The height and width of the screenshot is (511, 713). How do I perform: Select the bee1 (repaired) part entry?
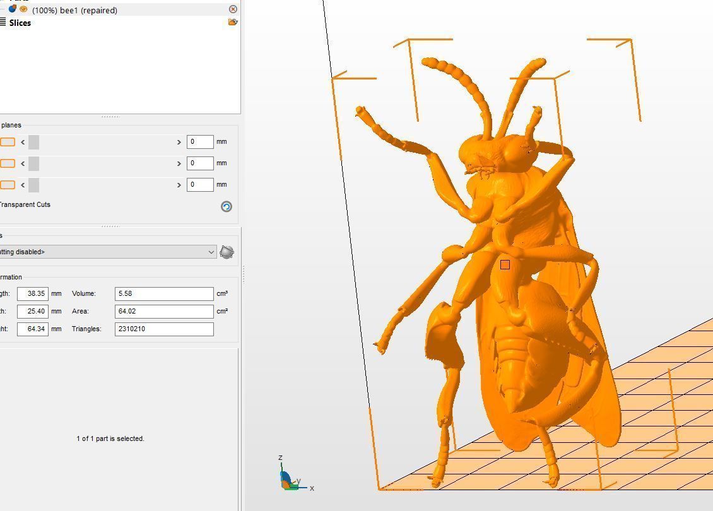pyautogui.click(x=74, y=10)
